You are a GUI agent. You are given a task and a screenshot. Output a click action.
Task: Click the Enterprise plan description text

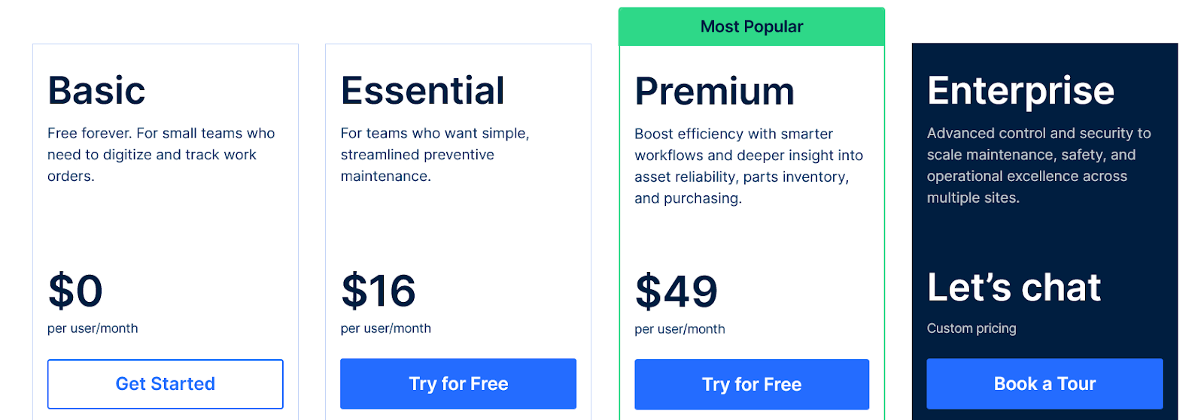tap(1038, 165)
